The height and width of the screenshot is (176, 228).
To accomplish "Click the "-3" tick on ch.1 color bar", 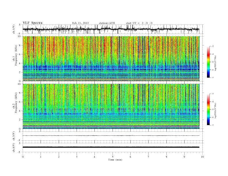I will coord(212,46).
